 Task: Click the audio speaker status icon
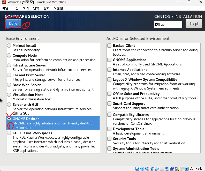click(147, 168)
